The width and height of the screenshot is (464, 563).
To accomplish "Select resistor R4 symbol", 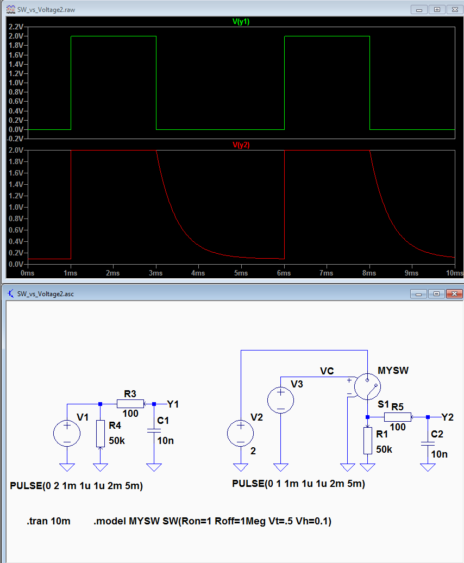I will [x=101, y=433].
